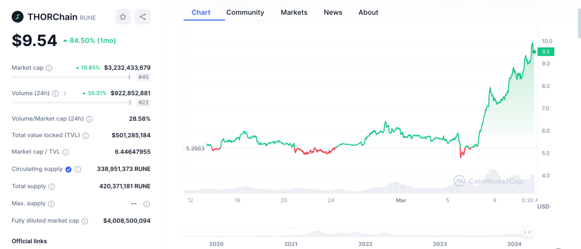581x249 pixels.
Task: Switch to the Community tab
Action: point(245,12)
